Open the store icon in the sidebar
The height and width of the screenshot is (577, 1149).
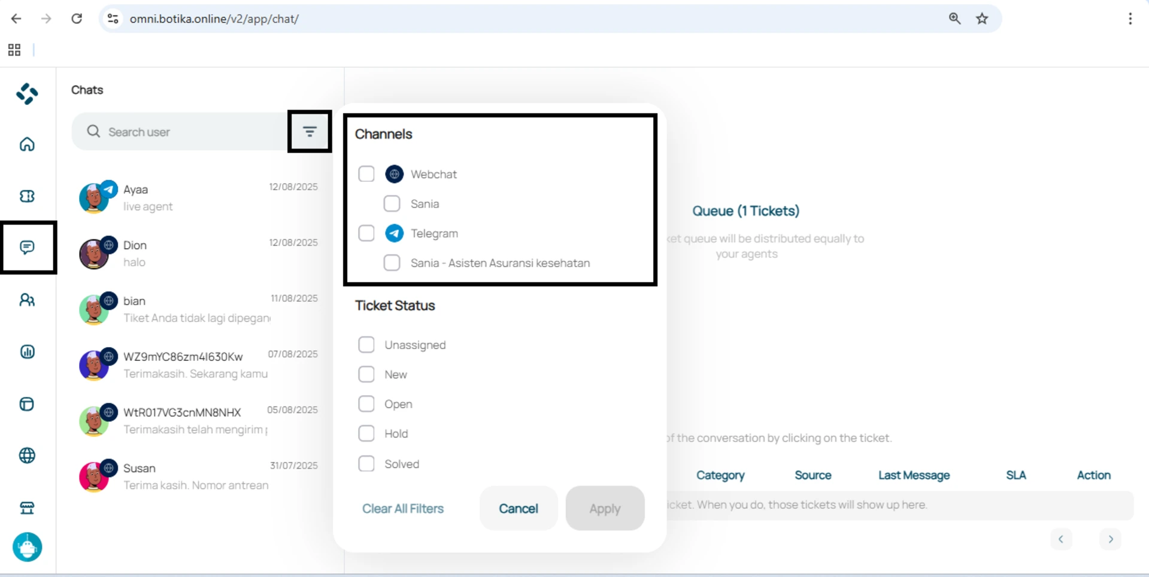pyautogui.click(x=27, y=508)
